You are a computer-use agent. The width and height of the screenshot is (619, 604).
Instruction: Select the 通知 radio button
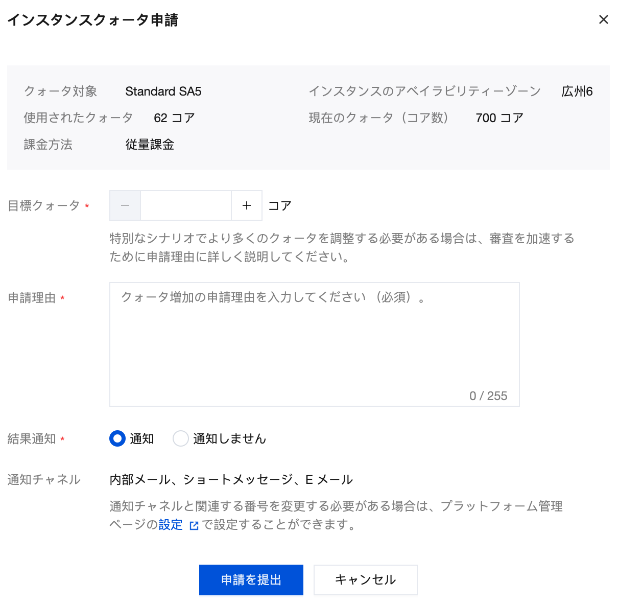coord(117,438)
